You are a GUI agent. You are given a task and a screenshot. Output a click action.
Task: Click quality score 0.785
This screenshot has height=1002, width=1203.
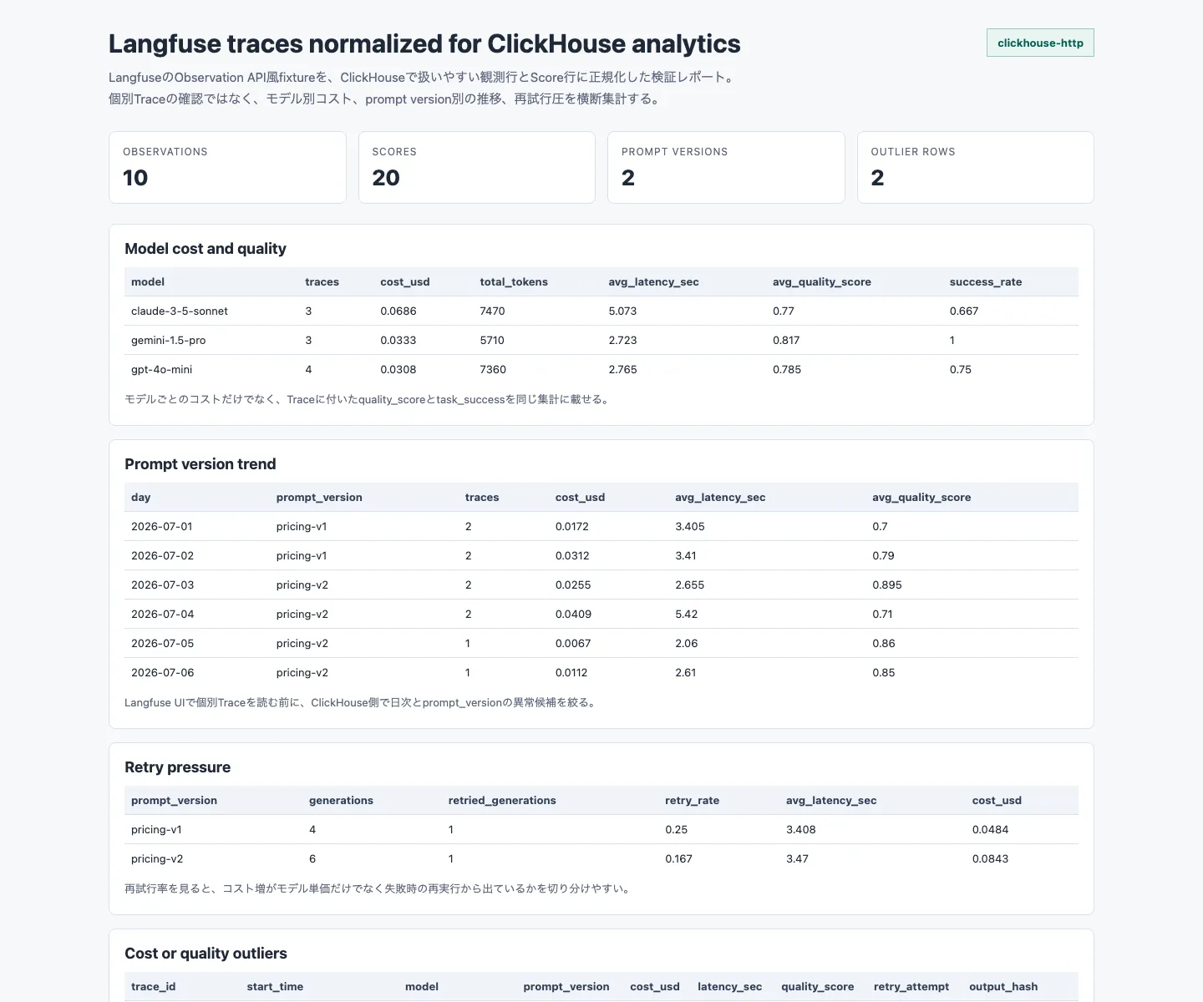[787, 370]
